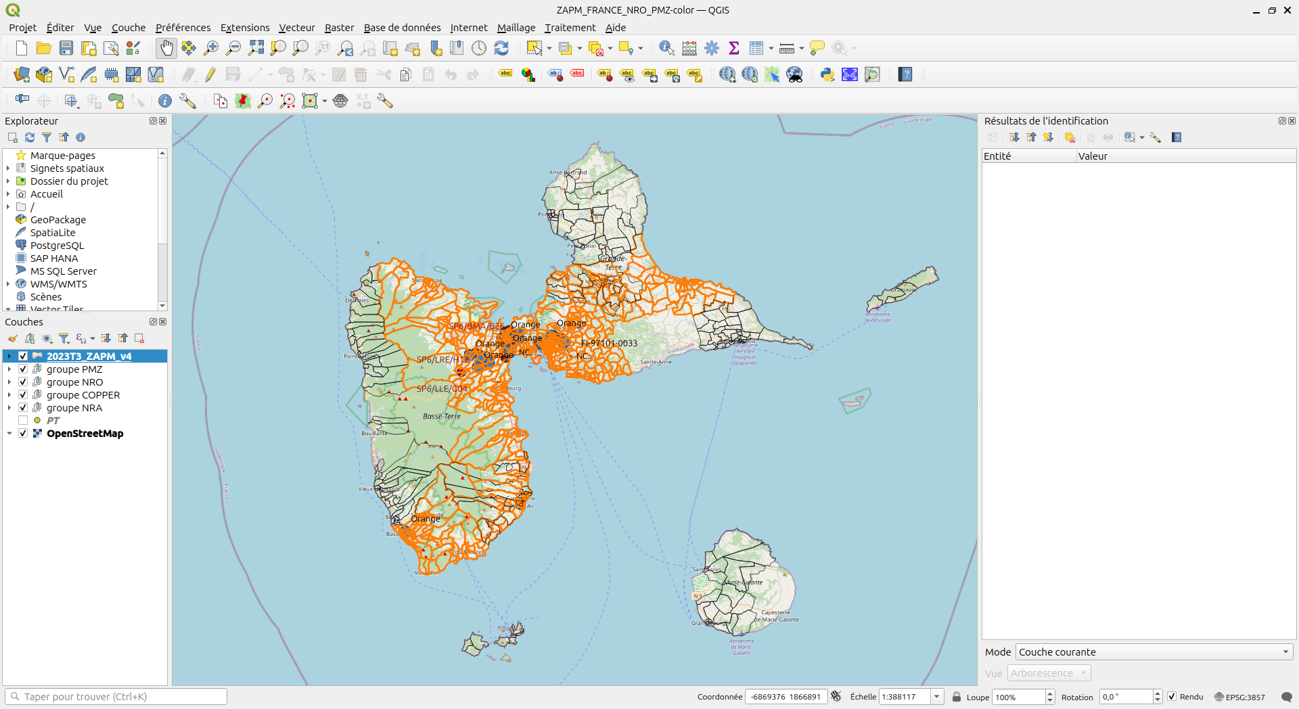Open a project with the folder icon
The height and width of the screenshot is (709, 1299).
44,48
